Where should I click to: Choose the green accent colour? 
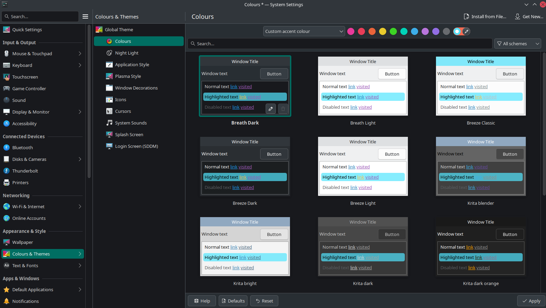(393, 32)
